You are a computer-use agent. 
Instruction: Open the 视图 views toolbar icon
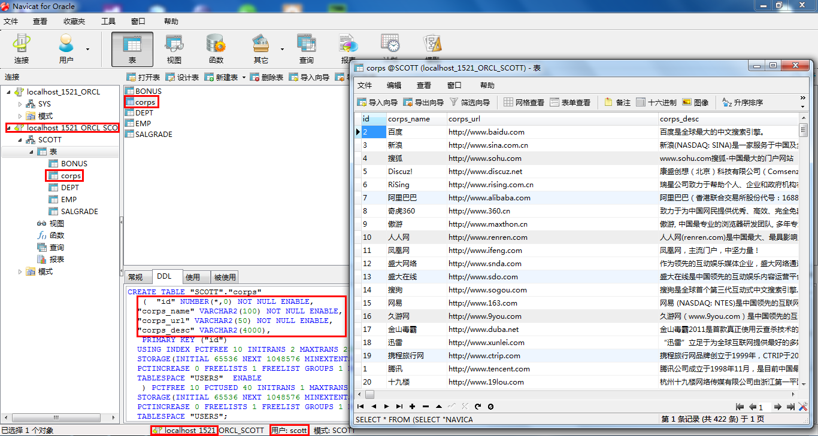tap(174, 49)
